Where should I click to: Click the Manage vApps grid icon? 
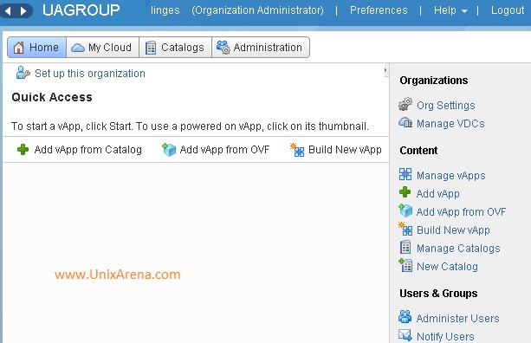coord(405,174)
